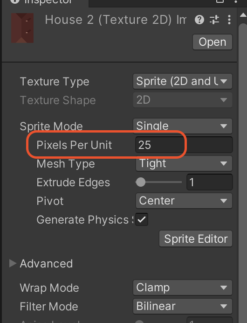Viewport: 247px width, 323px height.
Task: Click the Open button
Action: click(x=213, y=42)
